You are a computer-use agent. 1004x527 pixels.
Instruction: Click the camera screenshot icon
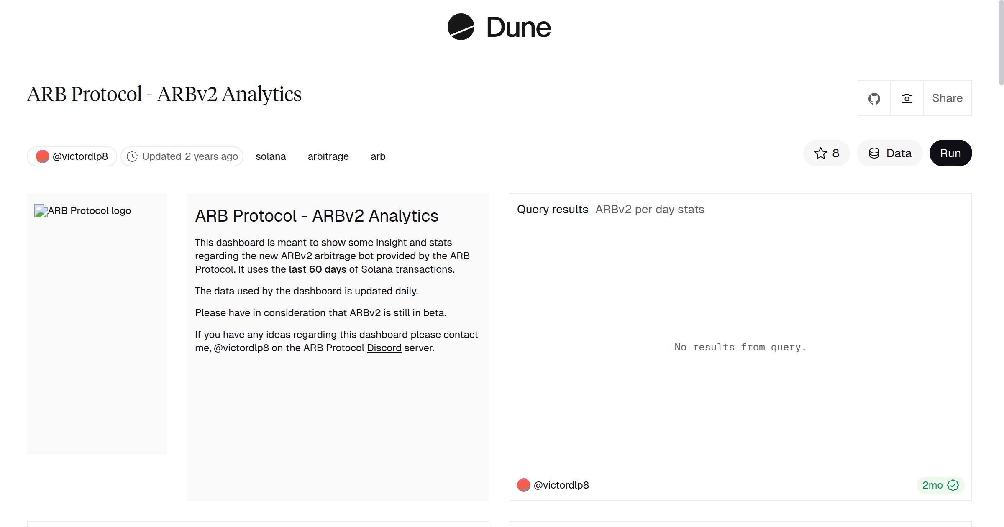[906, 98]
